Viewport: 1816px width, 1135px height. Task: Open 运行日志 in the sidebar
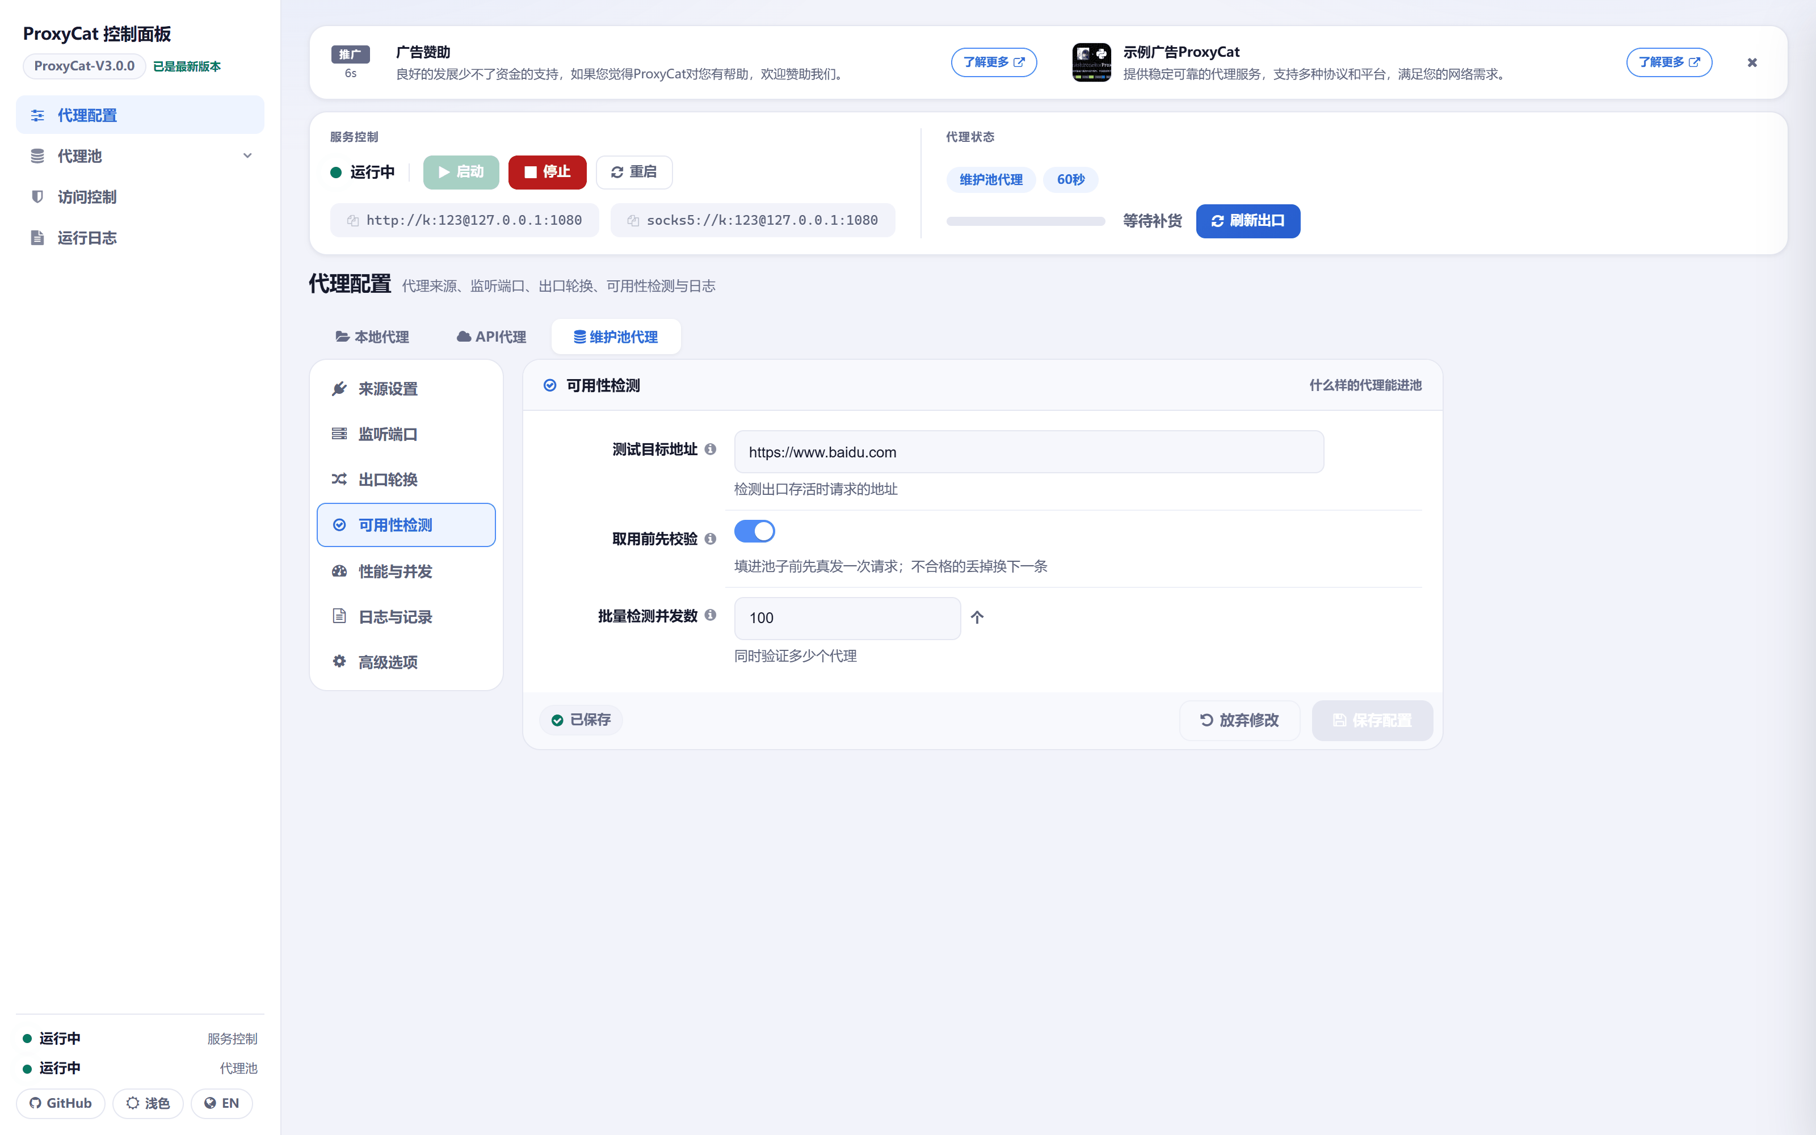coord(140,237)
